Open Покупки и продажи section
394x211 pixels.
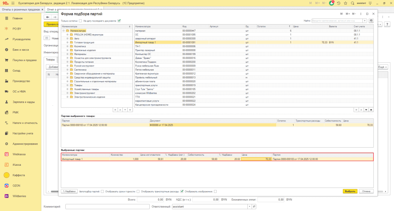pos(24,60)
